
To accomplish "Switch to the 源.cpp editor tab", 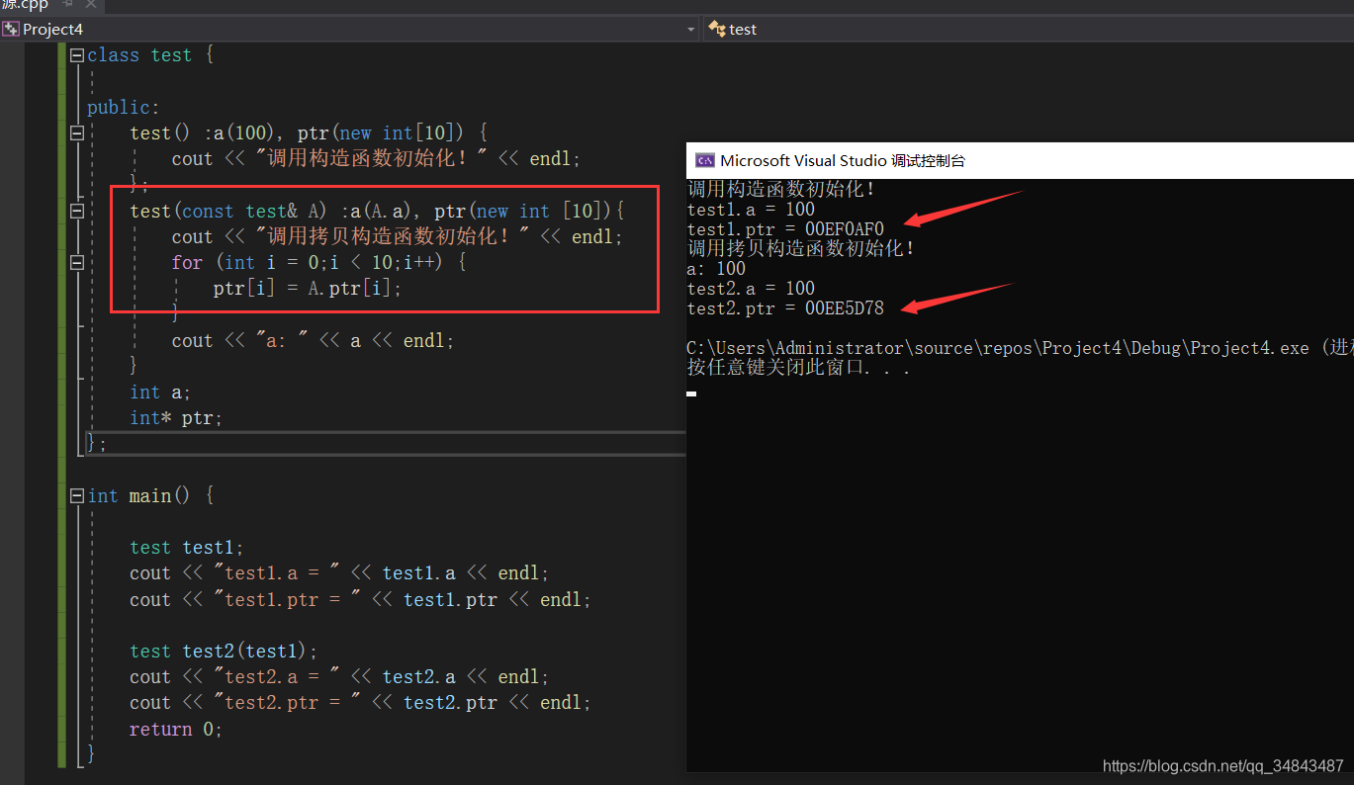I will coord(24,5).
